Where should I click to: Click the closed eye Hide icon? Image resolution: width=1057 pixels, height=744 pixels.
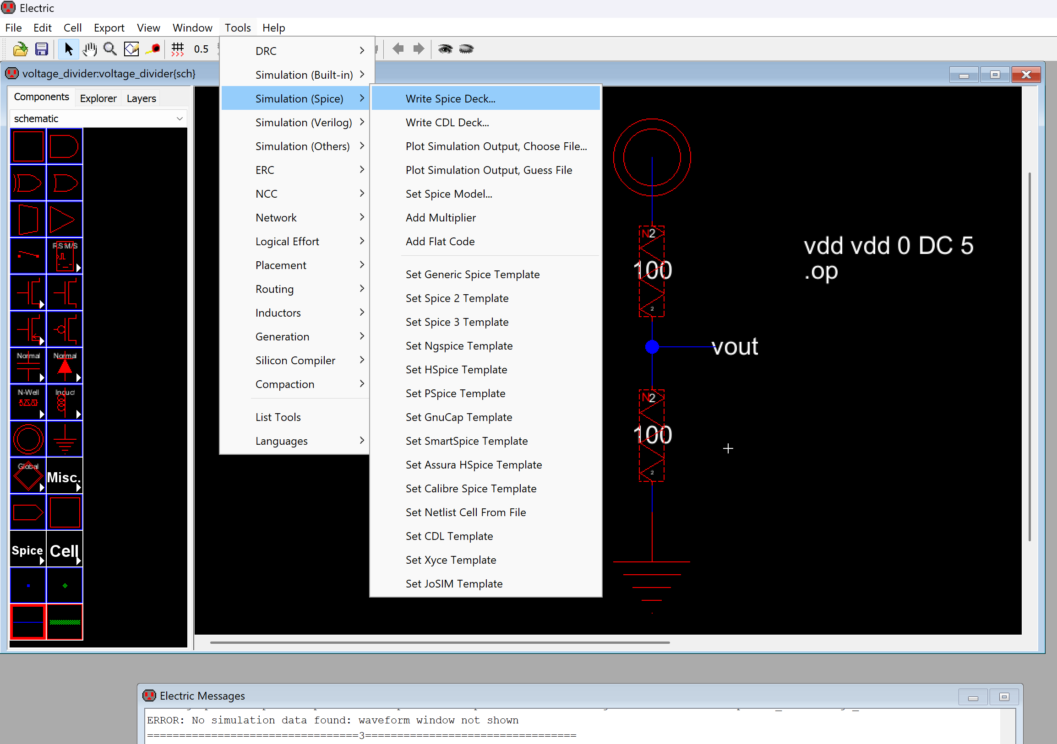coord(466,49)
